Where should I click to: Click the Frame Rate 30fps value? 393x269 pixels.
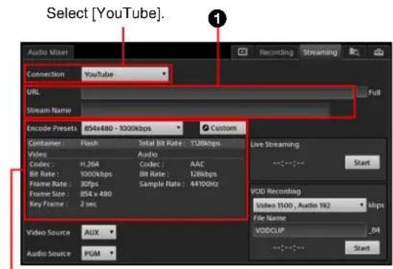click(89, 184)
